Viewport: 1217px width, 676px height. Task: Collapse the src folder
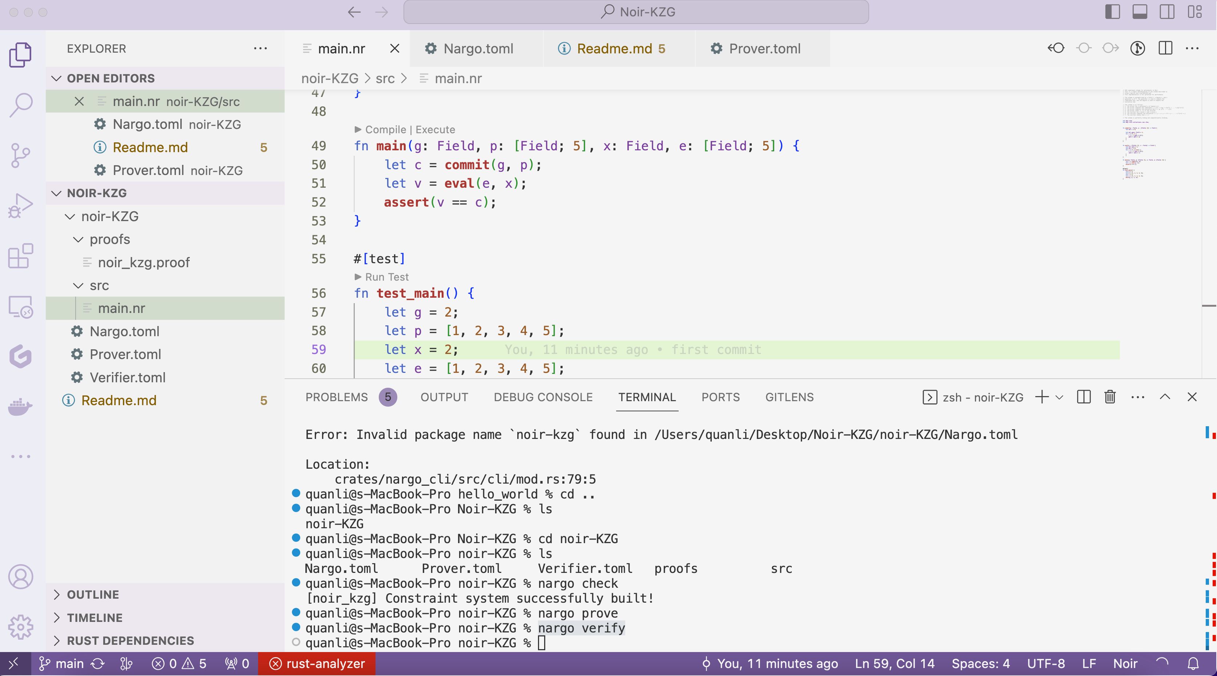pyautogui.click(x=165, y=285)
